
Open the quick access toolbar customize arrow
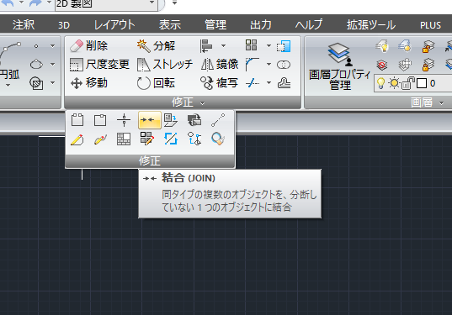174,3
